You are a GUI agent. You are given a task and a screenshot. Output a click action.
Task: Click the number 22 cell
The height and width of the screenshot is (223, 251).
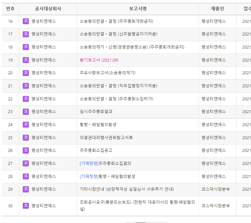(10, 99)
